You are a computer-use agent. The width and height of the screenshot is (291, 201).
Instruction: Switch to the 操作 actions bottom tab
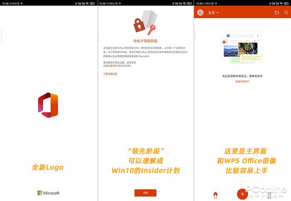269,195
